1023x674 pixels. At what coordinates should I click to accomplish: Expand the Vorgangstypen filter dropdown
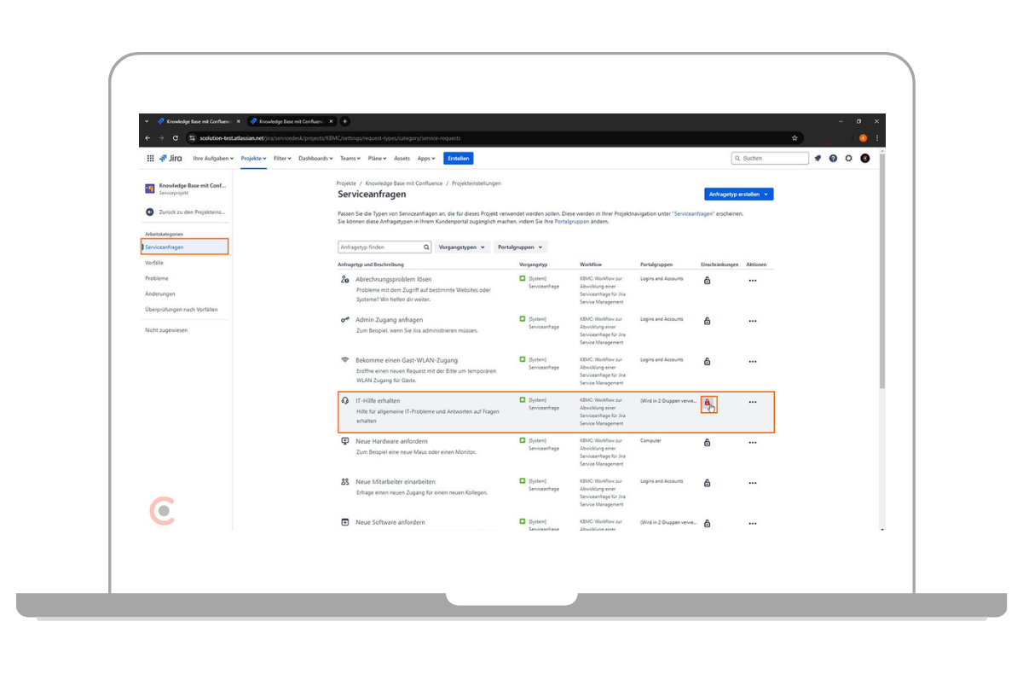[463, 247]
